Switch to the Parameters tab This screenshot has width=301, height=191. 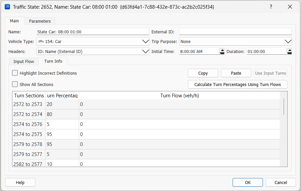pyautogui.click(x=40, y=21)
